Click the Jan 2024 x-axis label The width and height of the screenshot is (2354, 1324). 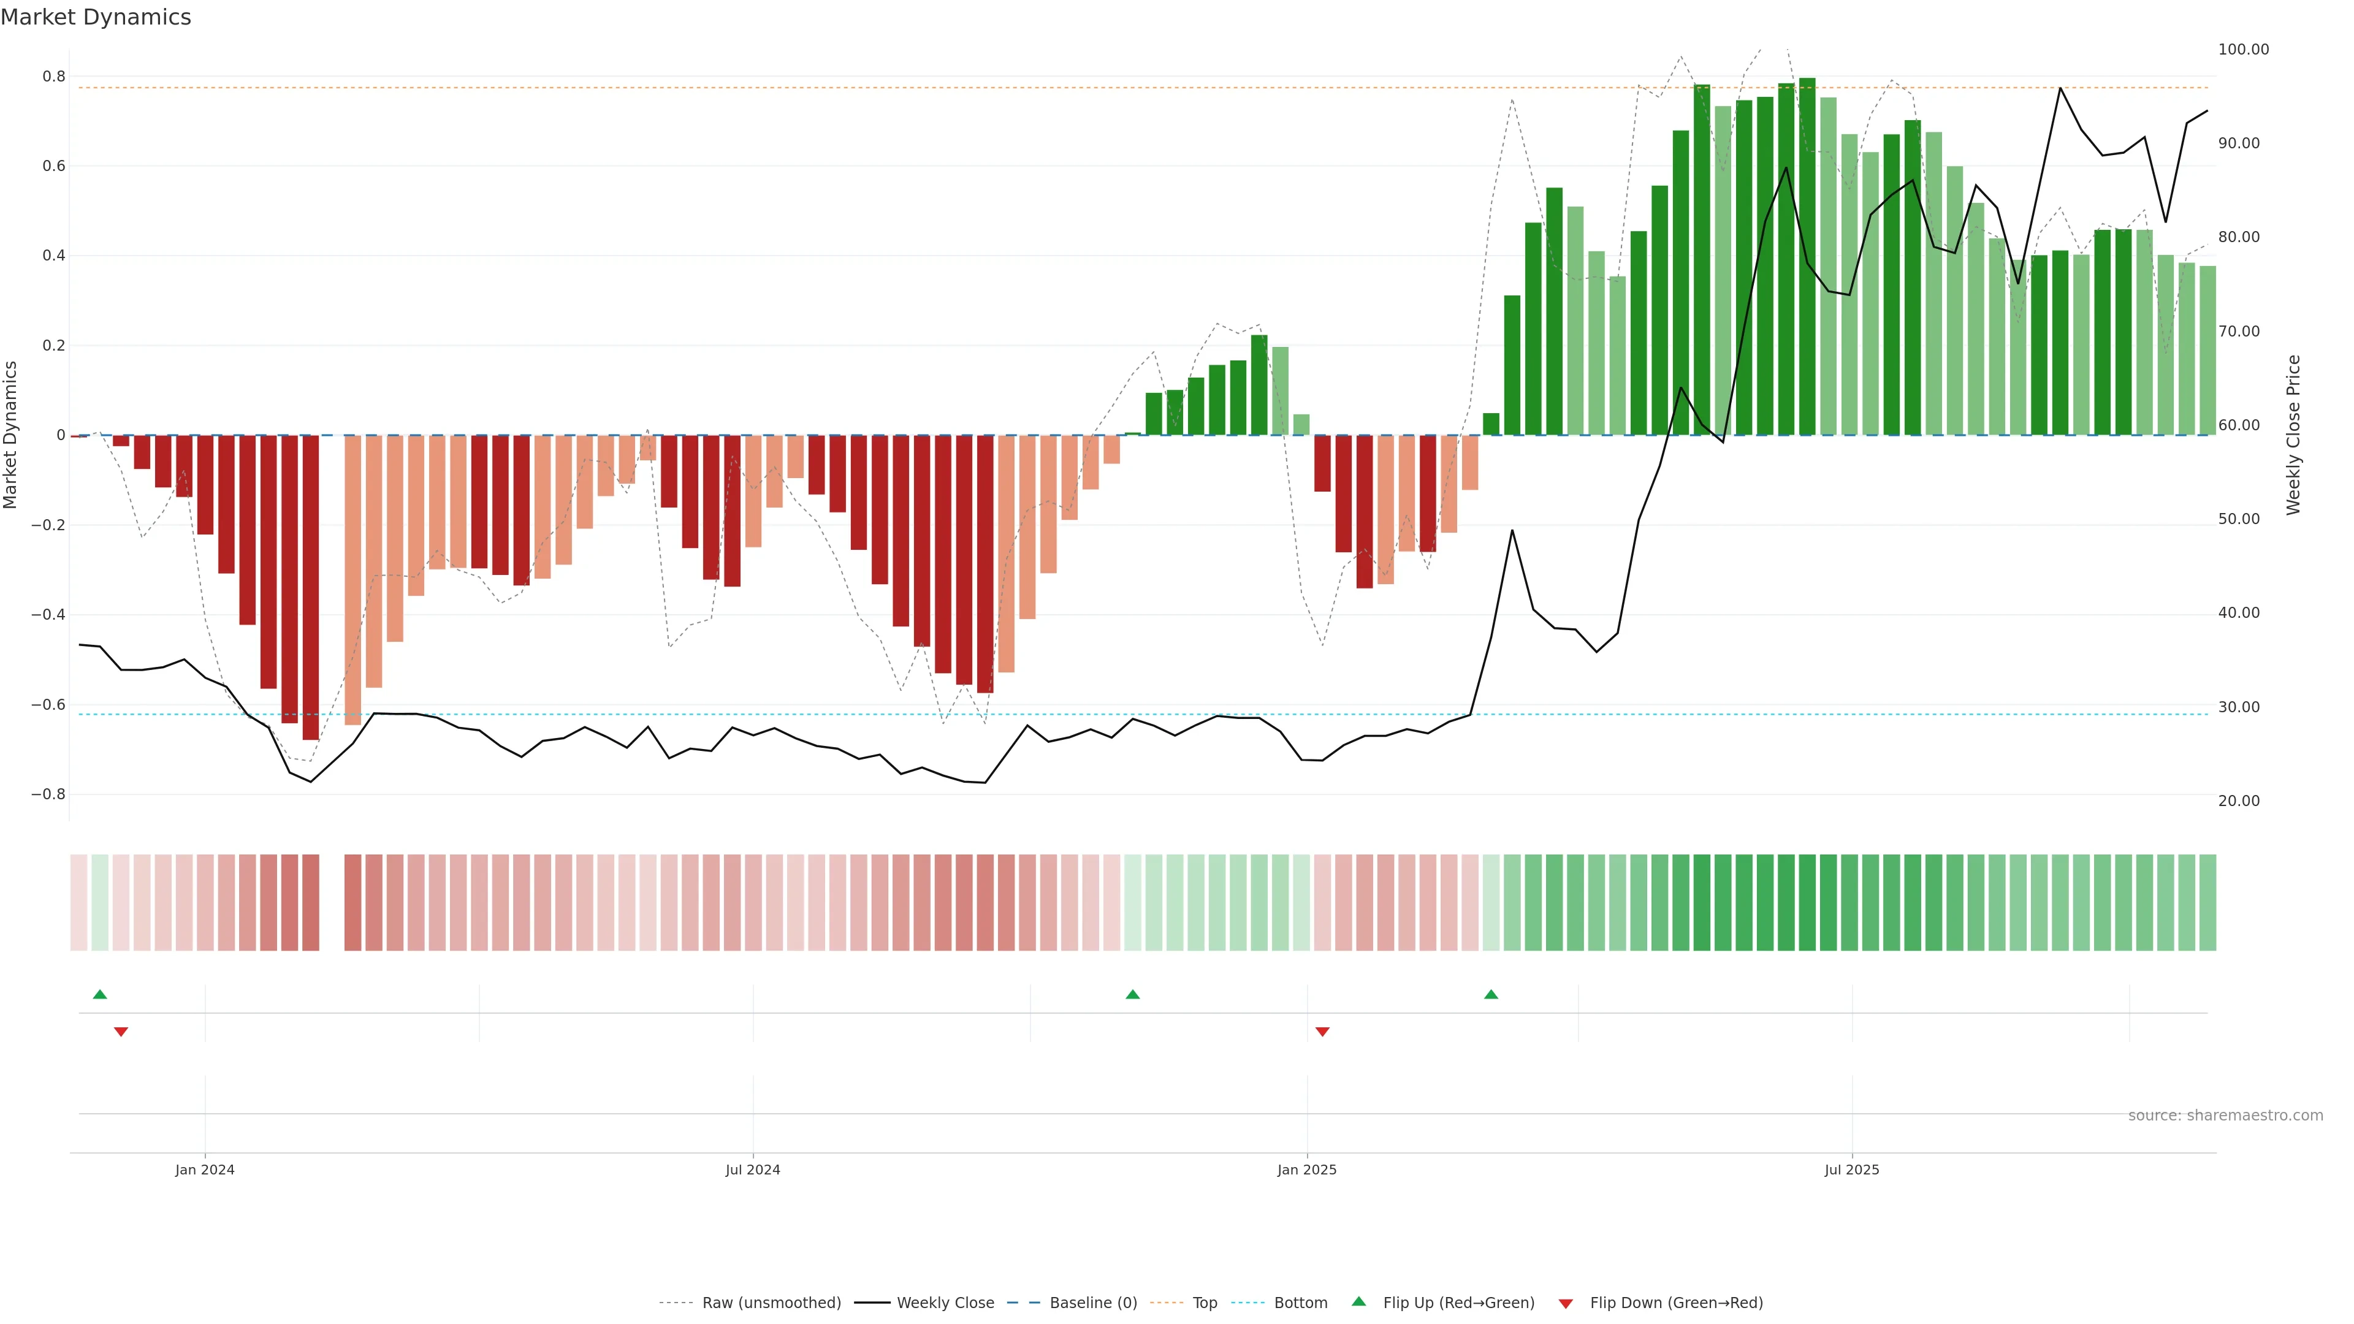(205, 1170)
